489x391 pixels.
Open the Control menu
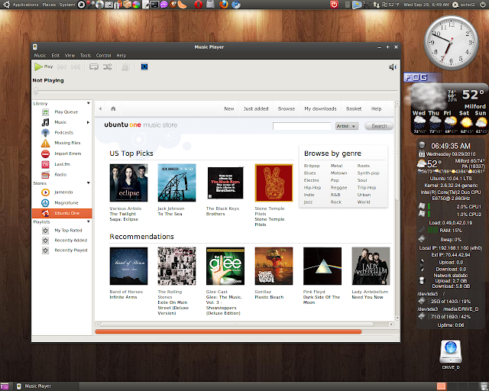[x=103, y=55]
